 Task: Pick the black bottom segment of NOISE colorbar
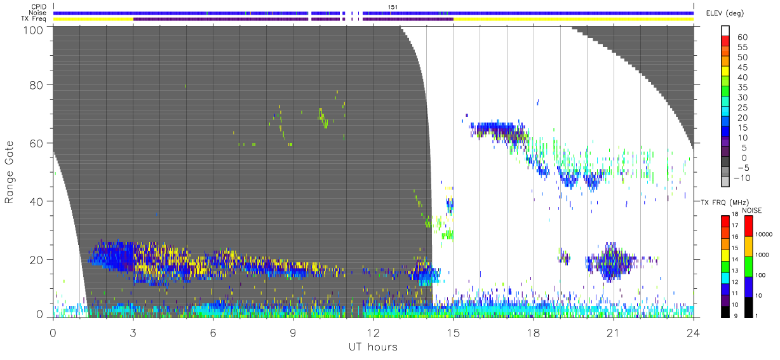pyautogui.click(x=749, y=307)
